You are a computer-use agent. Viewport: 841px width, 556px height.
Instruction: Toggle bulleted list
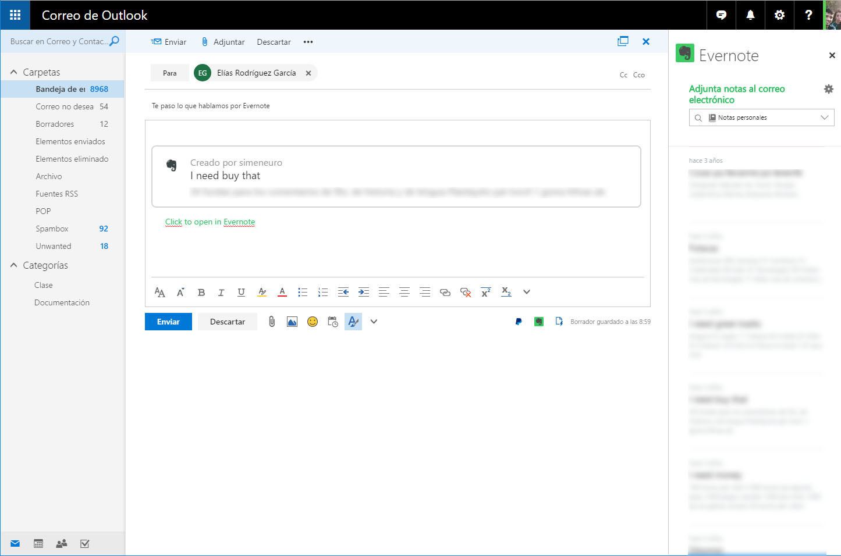pyautogui.click(x=303, y=293)
